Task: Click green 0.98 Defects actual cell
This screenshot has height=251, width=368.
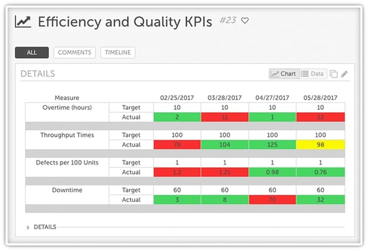Action: pyautogui.click(x=272, y=172)
